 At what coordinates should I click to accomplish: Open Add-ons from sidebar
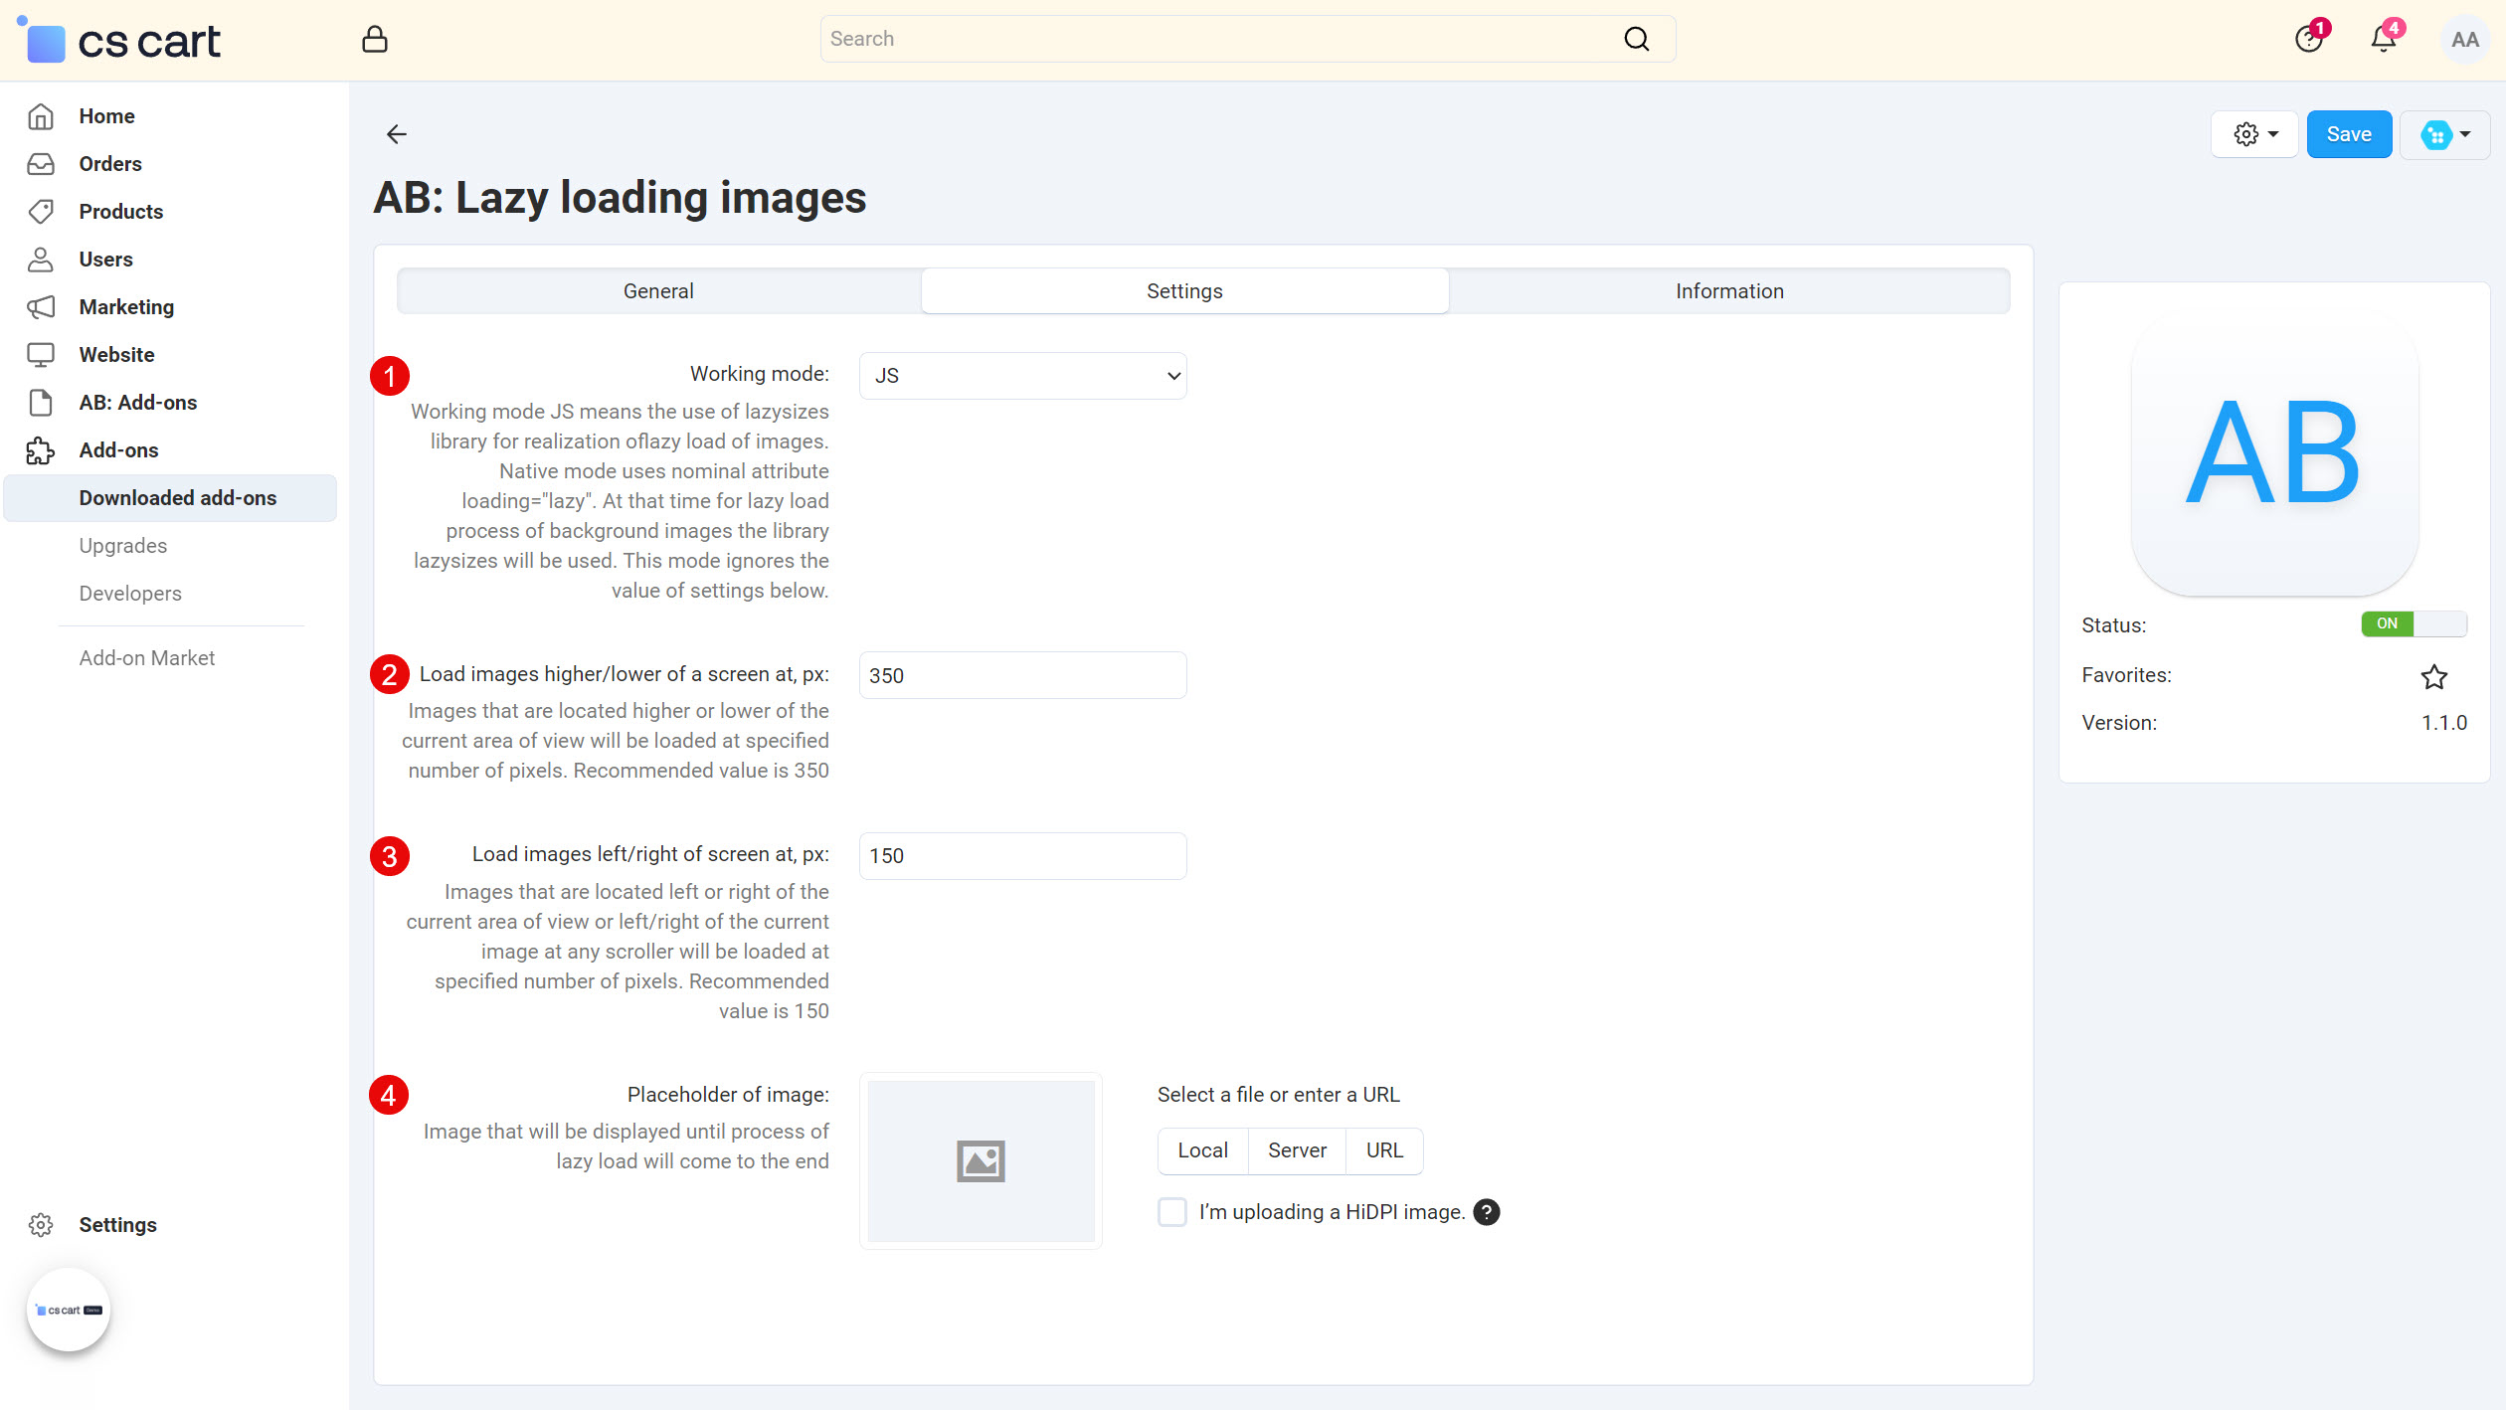click(x=118, y=450)
